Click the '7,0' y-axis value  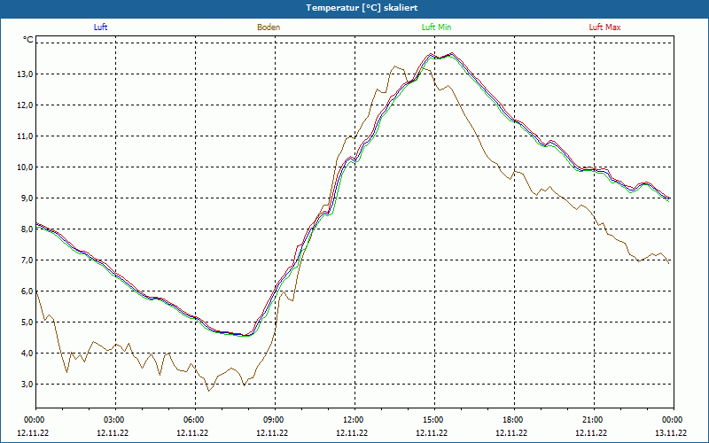(x=27, y=260)
